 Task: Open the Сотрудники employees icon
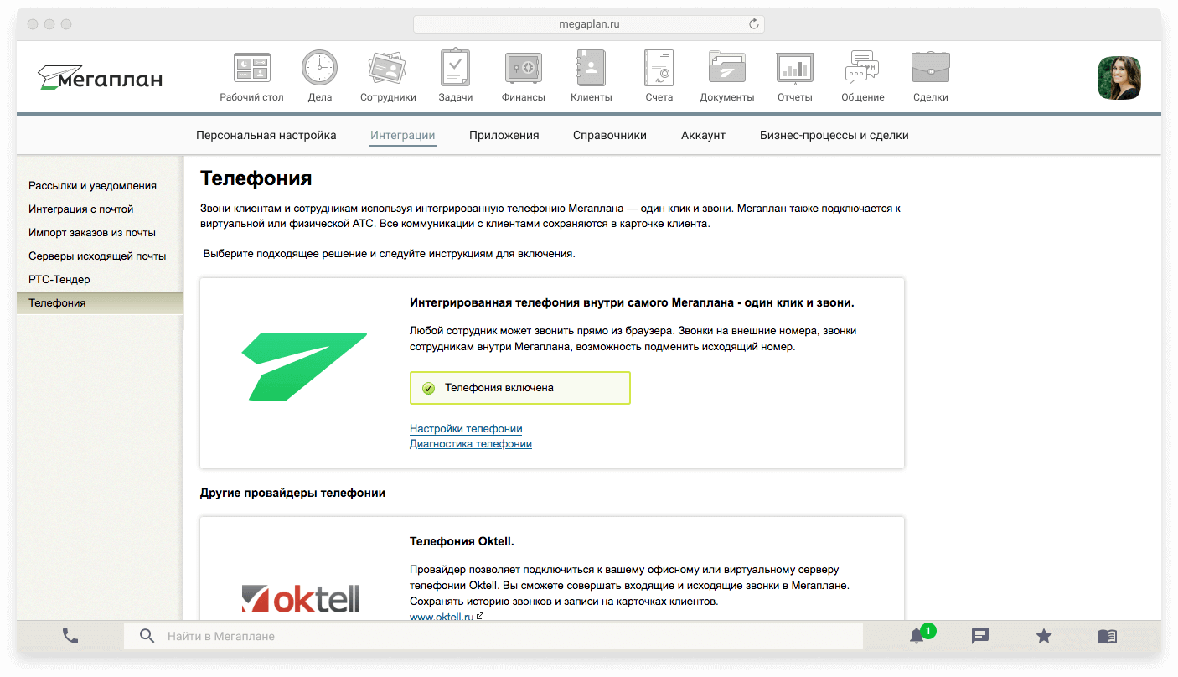tap(387, 68)
